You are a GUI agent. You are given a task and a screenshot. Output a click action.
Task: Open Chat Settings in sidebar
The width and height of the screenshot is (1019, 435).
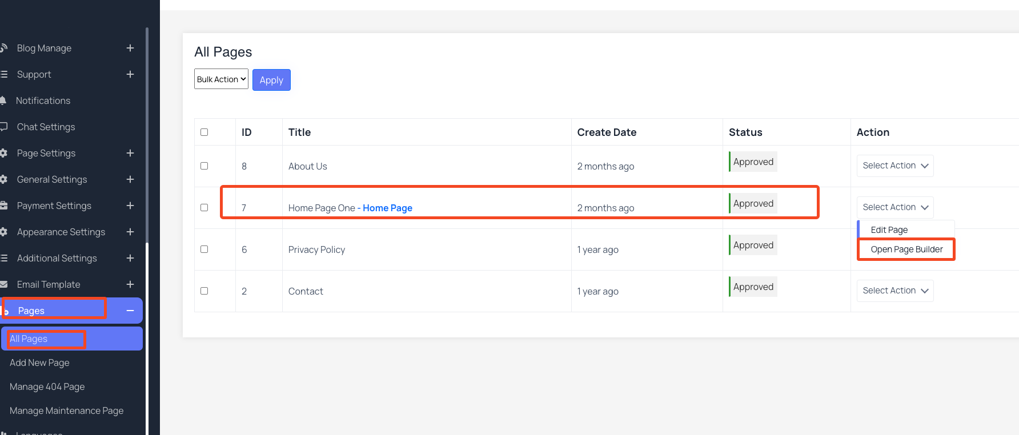click(46, 127)
